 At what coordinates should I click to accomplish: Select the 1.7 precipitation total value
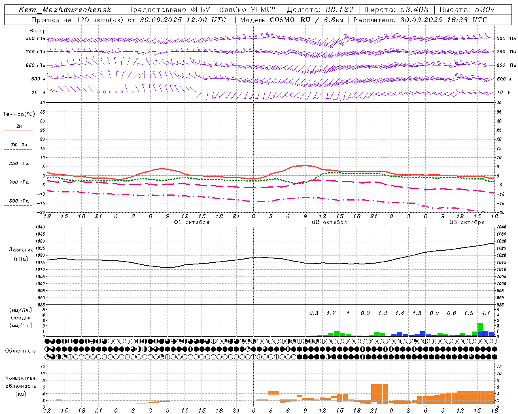tap(331, 313)
